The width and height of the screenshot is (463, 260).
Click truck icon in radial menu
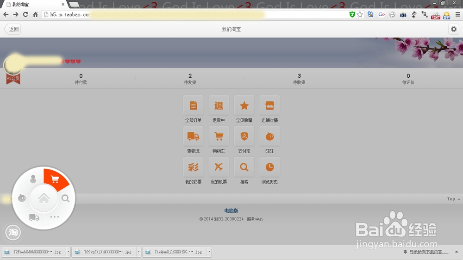pos(34,218)
